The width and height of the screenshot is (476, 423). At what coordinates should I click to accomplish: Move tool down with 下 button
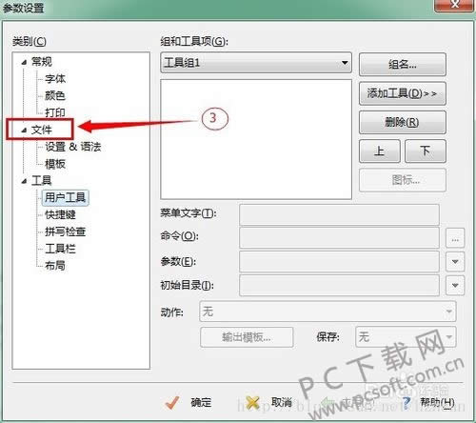[x=426, y=151]
